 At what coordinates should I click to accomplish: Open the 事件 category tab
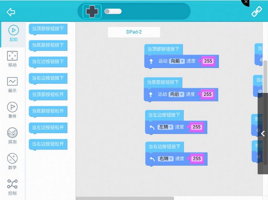coord(13,110)
